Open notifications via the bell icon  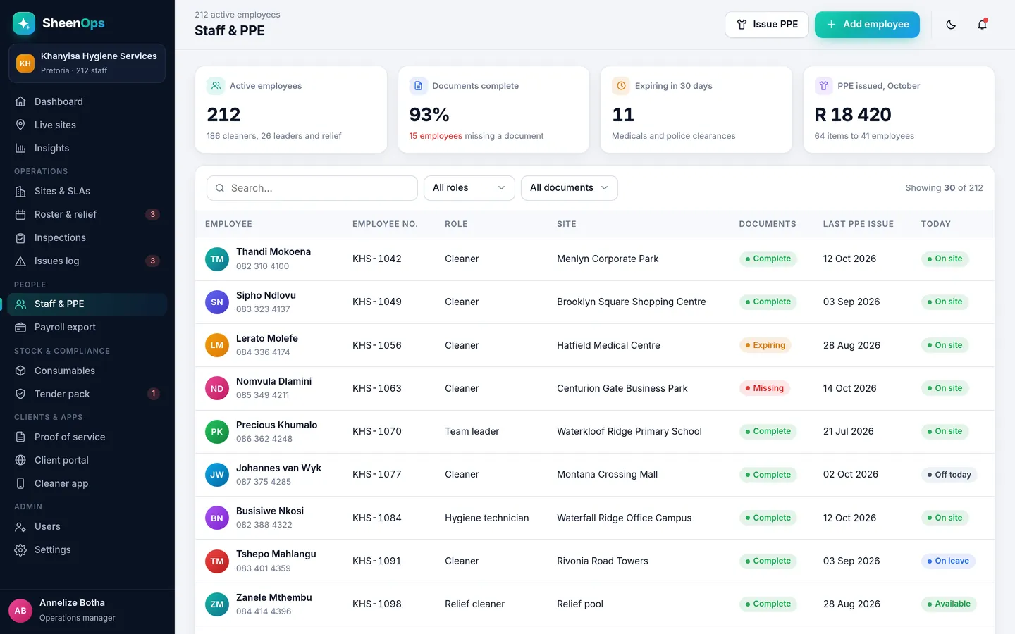pyautogui.click(x=982, y=25)
